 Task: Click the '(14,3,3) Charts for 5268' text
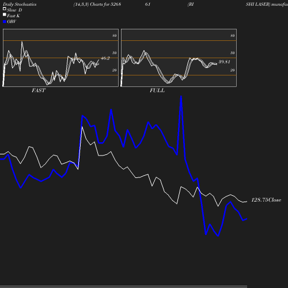(x=97, y=4)
